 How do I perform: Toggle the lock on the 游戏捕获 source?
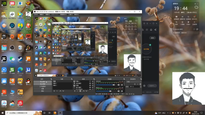pyautogui.click(x=93, y=83)
